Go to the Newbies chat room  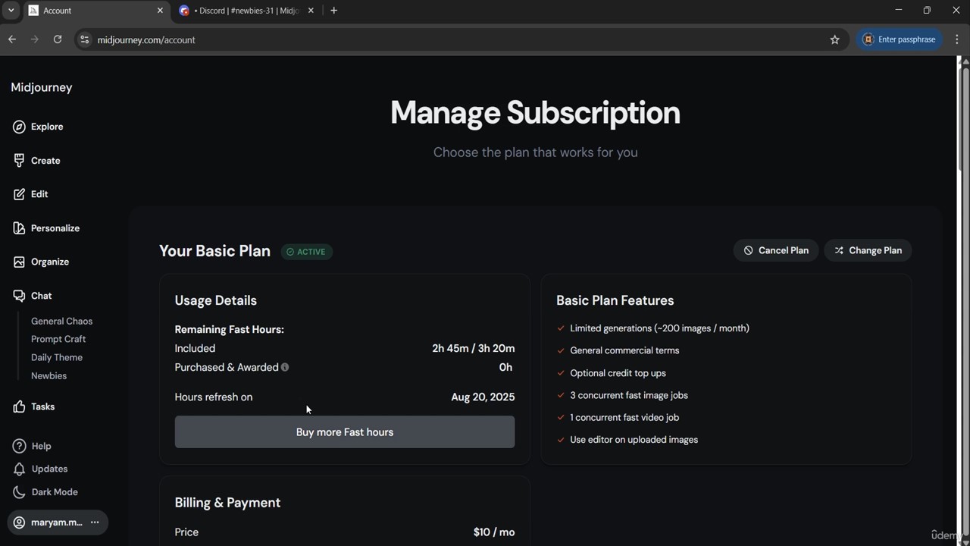coord(48,375)
